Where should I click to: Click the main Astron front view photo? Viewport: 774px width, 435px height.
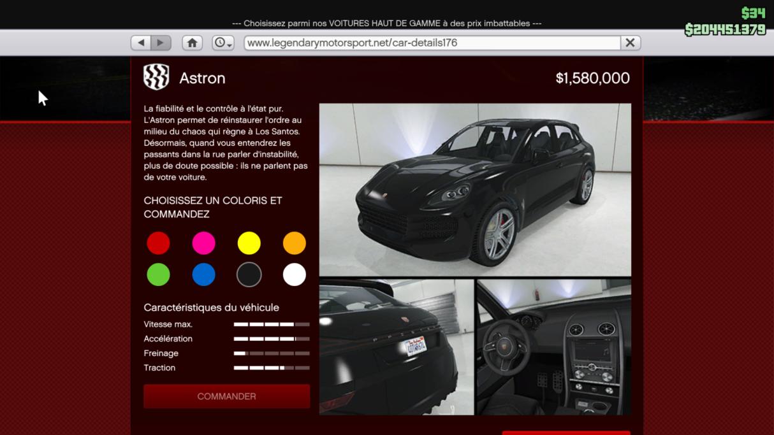point(475,189)
